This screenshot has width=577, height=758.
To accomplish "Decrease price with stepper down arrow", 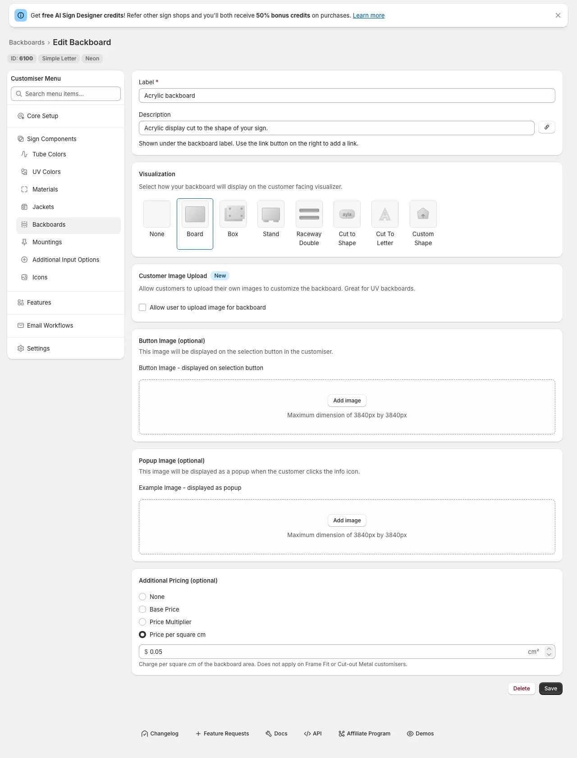I will tap(549, 654).
